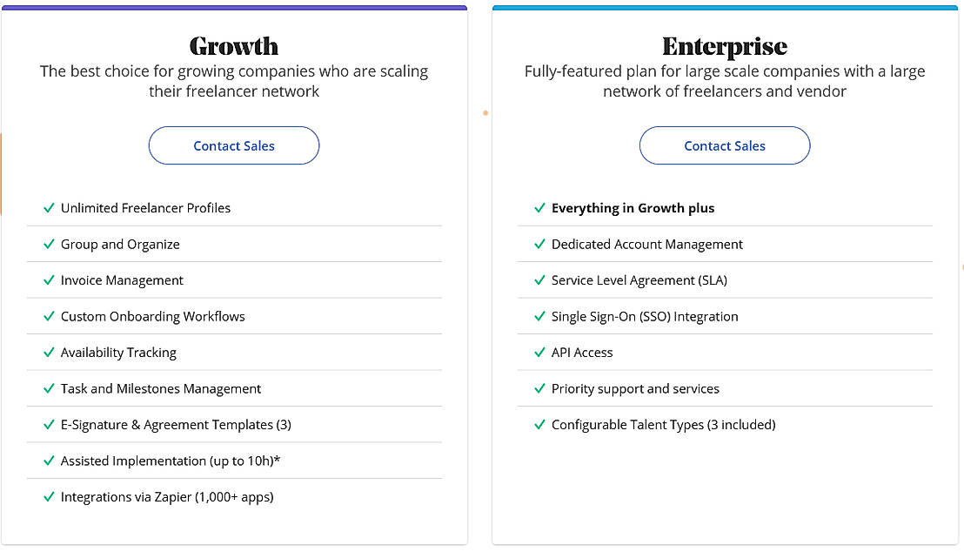This screenshot has height=552, width=964.
Task: Select the Invoice Management checkmark icon
Action: pyautogui.click(x=50, y=280)
